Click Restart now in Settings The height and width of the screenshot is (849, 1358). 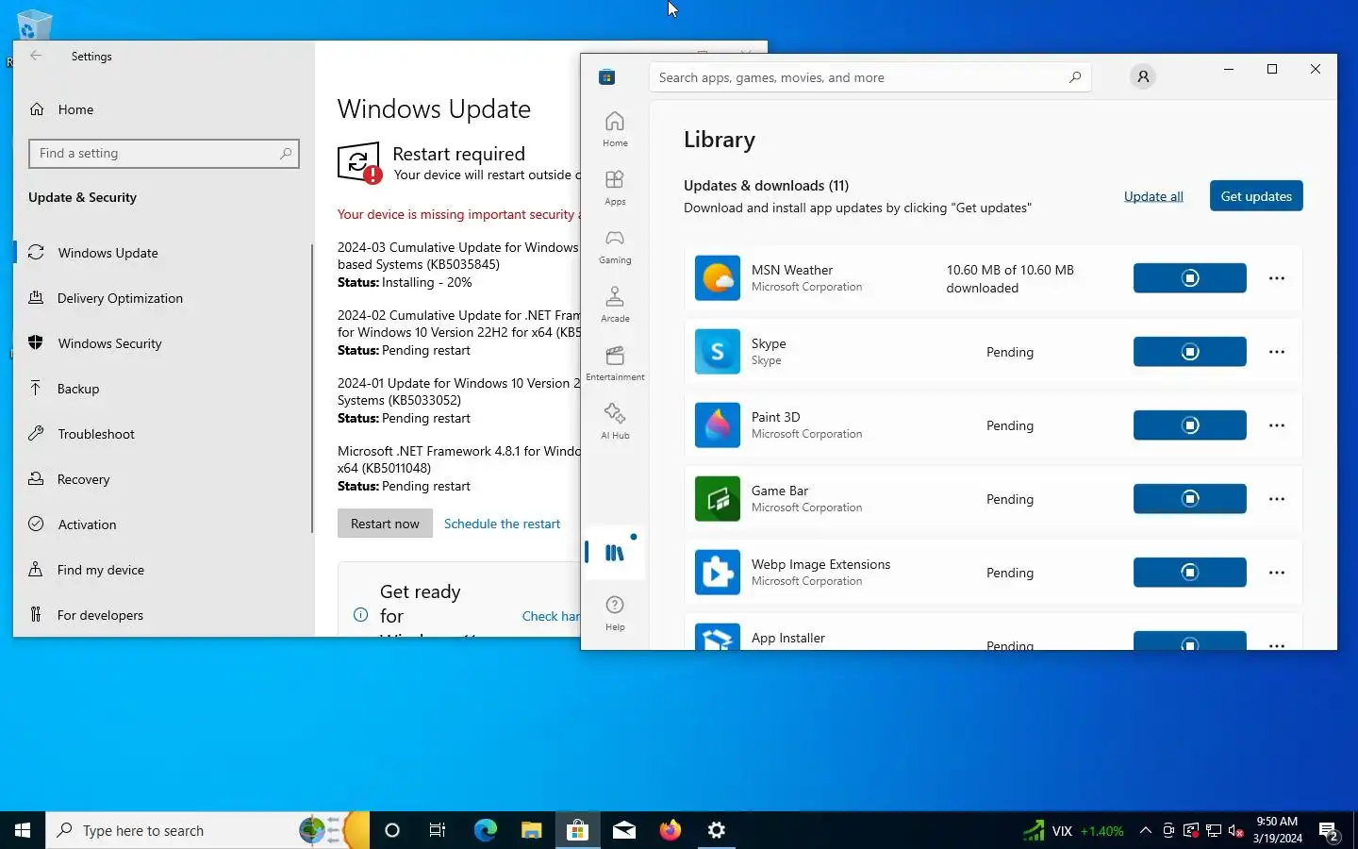[x=385, y=524]
